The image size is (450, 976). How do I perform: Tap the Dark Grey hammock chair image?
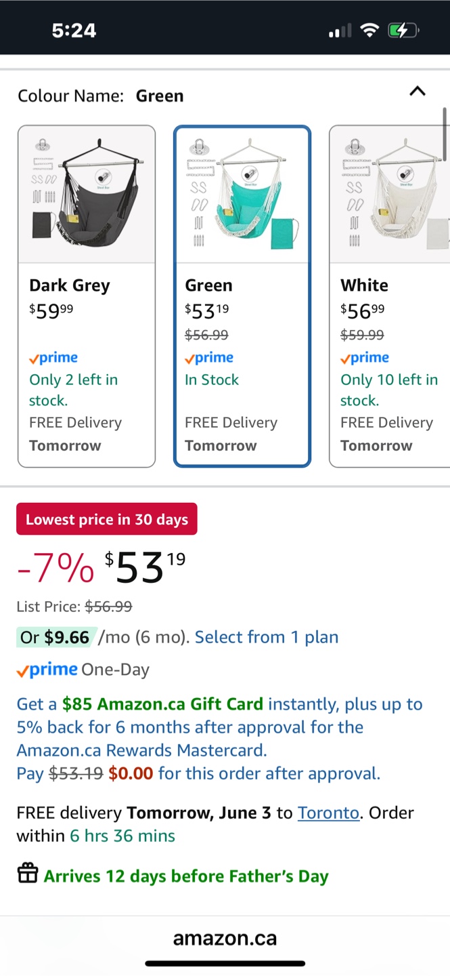click(87, 193)
